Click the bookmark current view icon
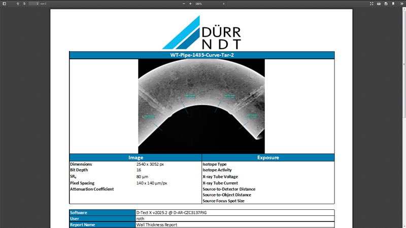The image size is (406, 228). (393, 4)
